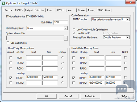Check the ROM1 default checkbox
Screen dimensions: 137x102
coord(11,58)
